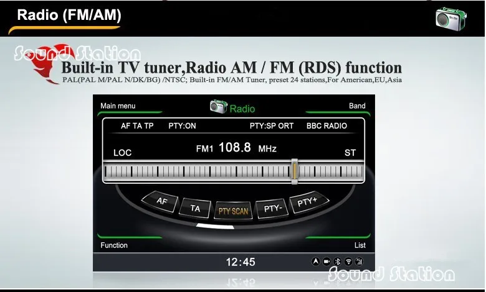
Task: Tap the video camera icon in status bar
Action: click(326, 262)
